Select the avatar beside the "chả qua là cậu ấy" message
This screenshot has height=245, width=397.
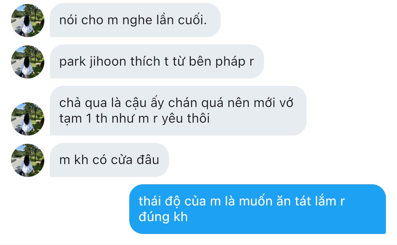pyautogui.click(x=28, y=119)
